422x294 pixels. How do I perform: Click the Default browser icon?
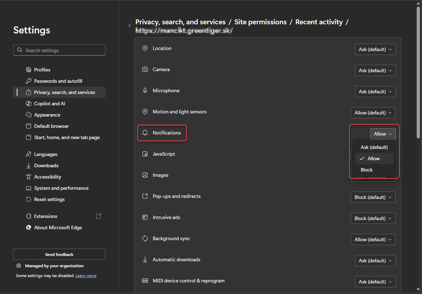[29, 126]
